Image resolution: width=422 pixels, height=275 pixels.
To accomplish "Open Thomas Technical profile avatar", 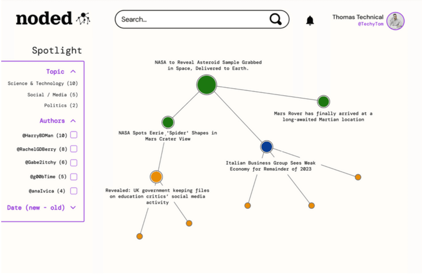I will click(396, 21).
